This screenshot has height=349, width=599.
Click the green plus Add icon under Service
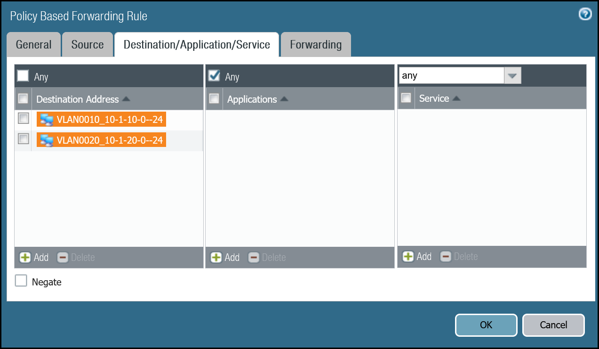408,257
